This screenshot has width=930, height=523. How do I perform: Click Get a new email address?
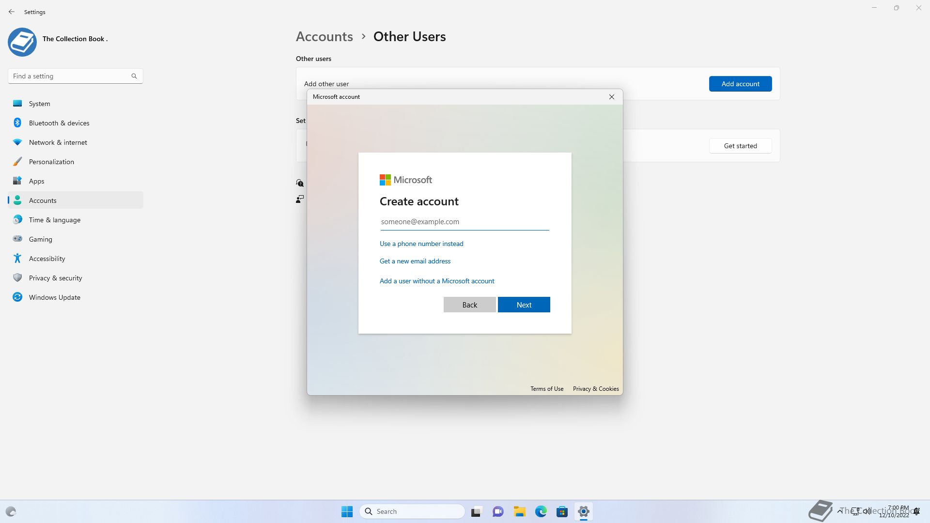(x=415, y=261)
